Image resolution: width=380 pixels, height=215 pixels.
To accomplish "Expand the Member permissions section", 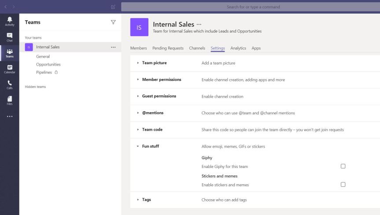I will click(161, 80).
